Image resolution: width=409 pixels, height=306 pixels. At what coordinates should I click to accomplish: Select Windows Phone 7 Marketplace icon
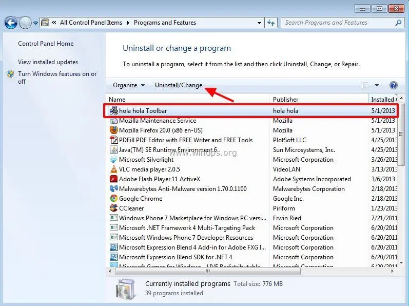click(114, 218)
